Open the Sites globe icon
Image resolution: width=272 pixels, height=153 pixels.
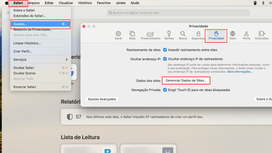coord(232,35)
